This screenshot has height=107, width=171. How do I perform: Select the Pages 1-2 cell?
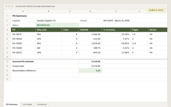tap(139, 35)
